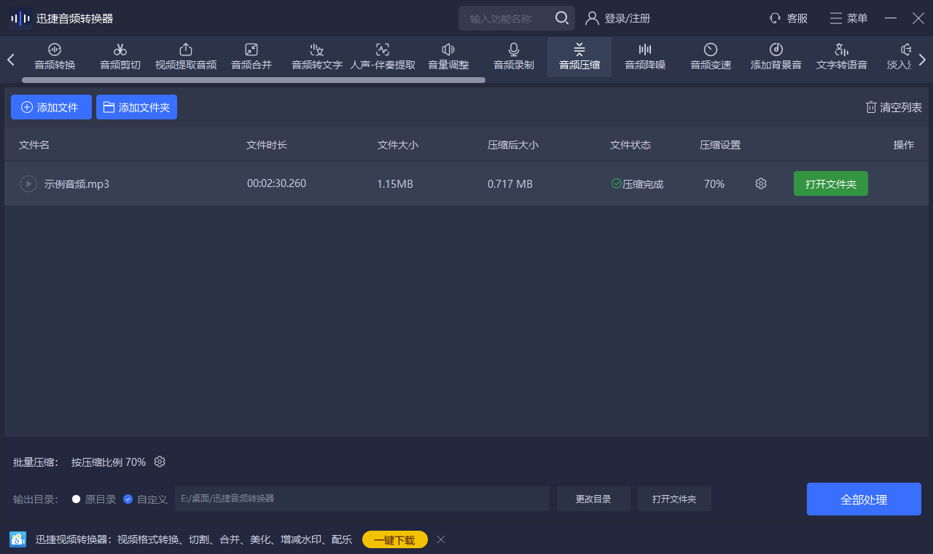Play the 示例音频.mp3 preview
Screen dimensions: 933x554
coord(28,184)
